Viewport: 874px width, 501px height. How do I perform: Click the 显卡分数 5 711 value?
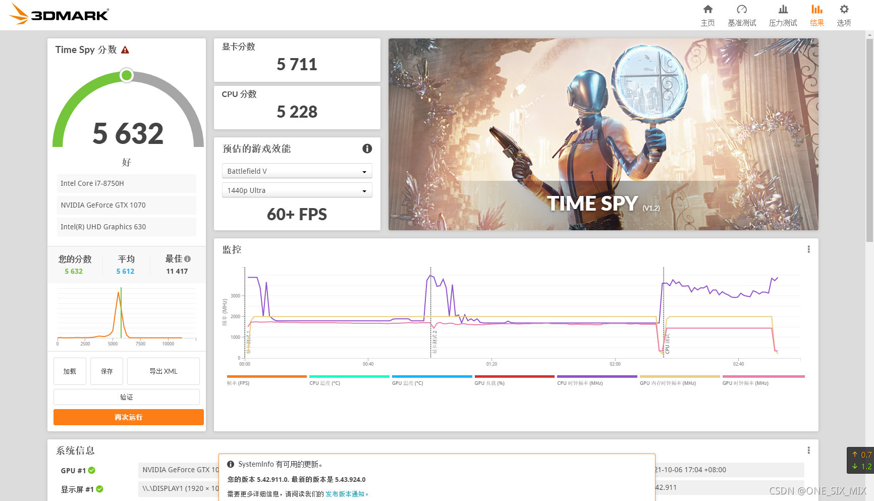click(297, 65)
